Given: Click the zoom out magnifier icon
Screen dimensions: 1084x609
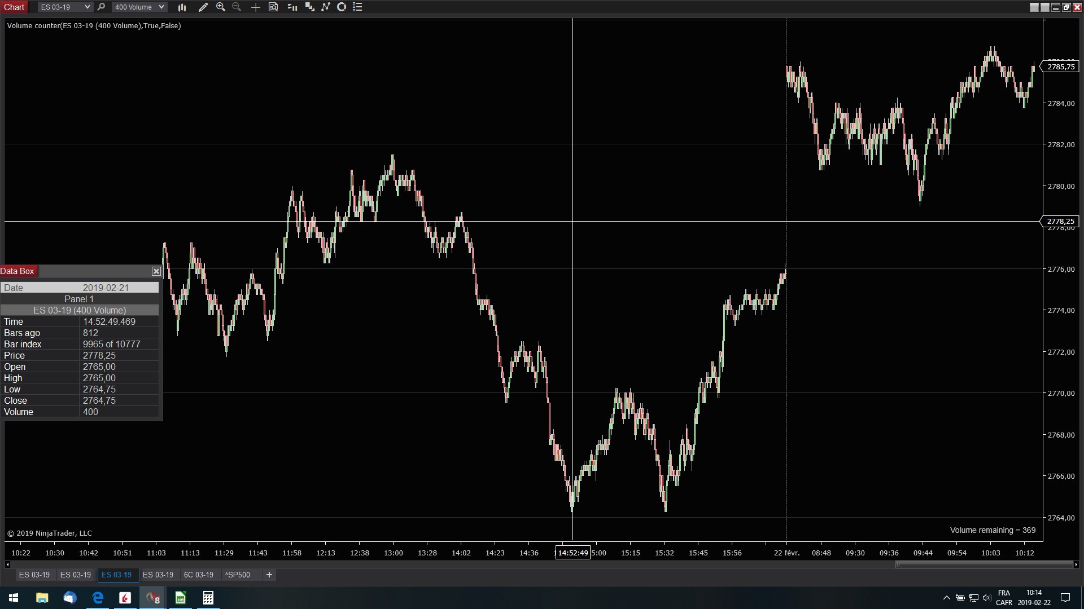Looking at the screenshot, I should 237,7.
